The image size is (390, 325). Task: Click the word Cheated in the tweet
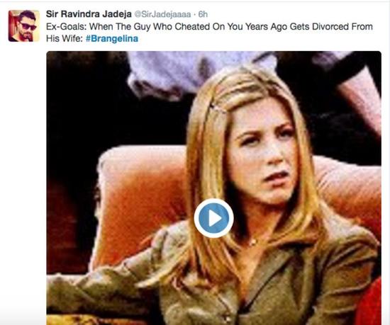click(192, 27)
